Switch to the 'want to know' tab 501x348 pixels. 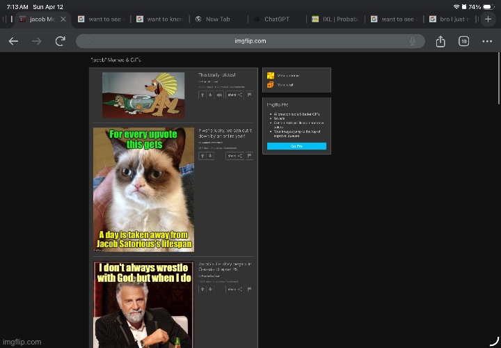point(159,19)
